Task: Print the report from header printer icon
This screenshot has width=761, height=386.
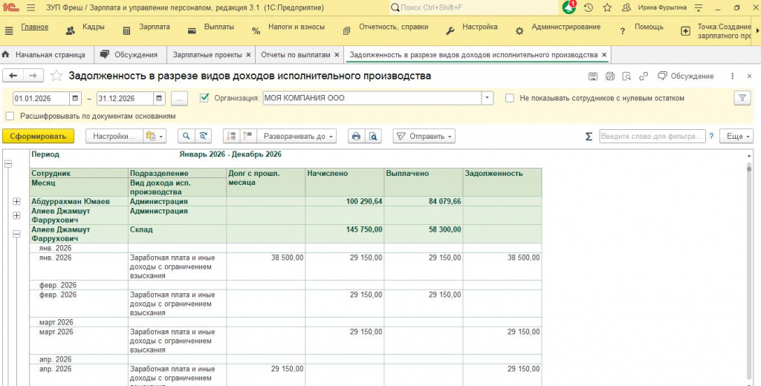Action: click(x=610, y=76)
